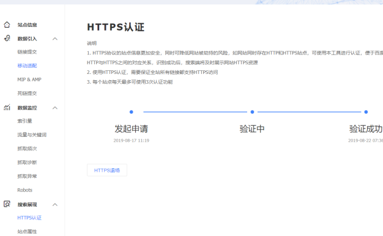Open 流量与关键词 report

tap(32, 135)
